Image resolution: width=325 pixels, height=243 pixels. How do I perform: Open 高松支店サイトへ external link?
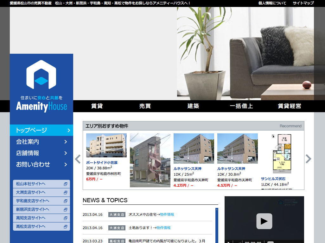pos(41,227)
